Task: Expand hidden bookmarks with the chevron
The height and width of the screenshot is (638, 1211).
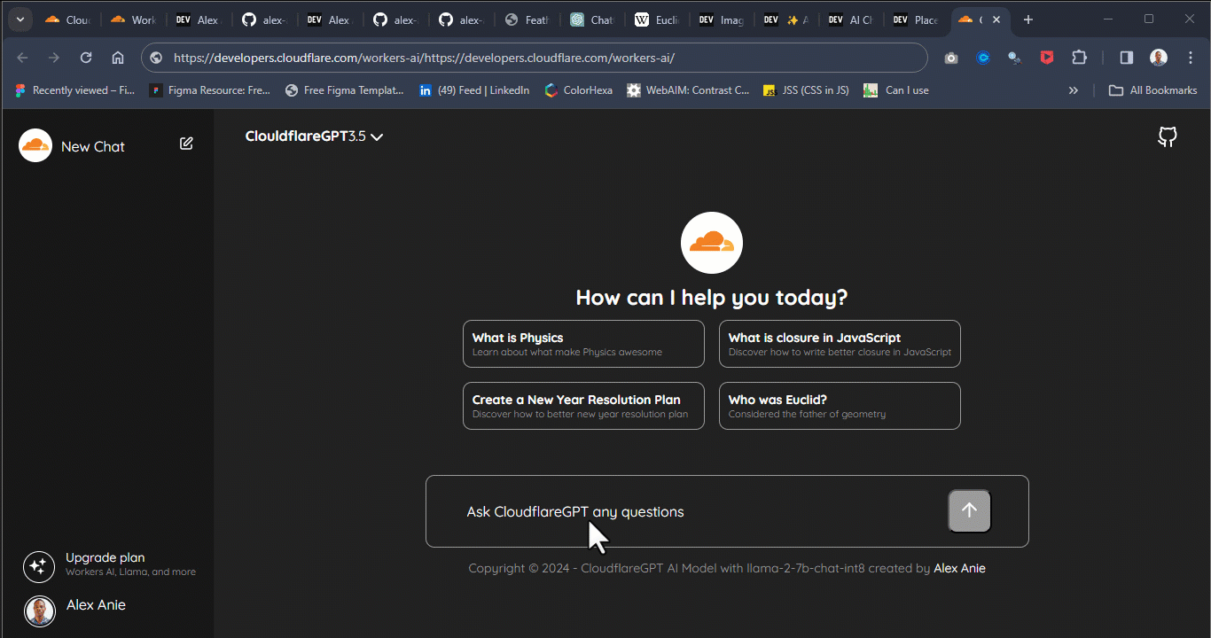Action: click(x=1074, y=89)
